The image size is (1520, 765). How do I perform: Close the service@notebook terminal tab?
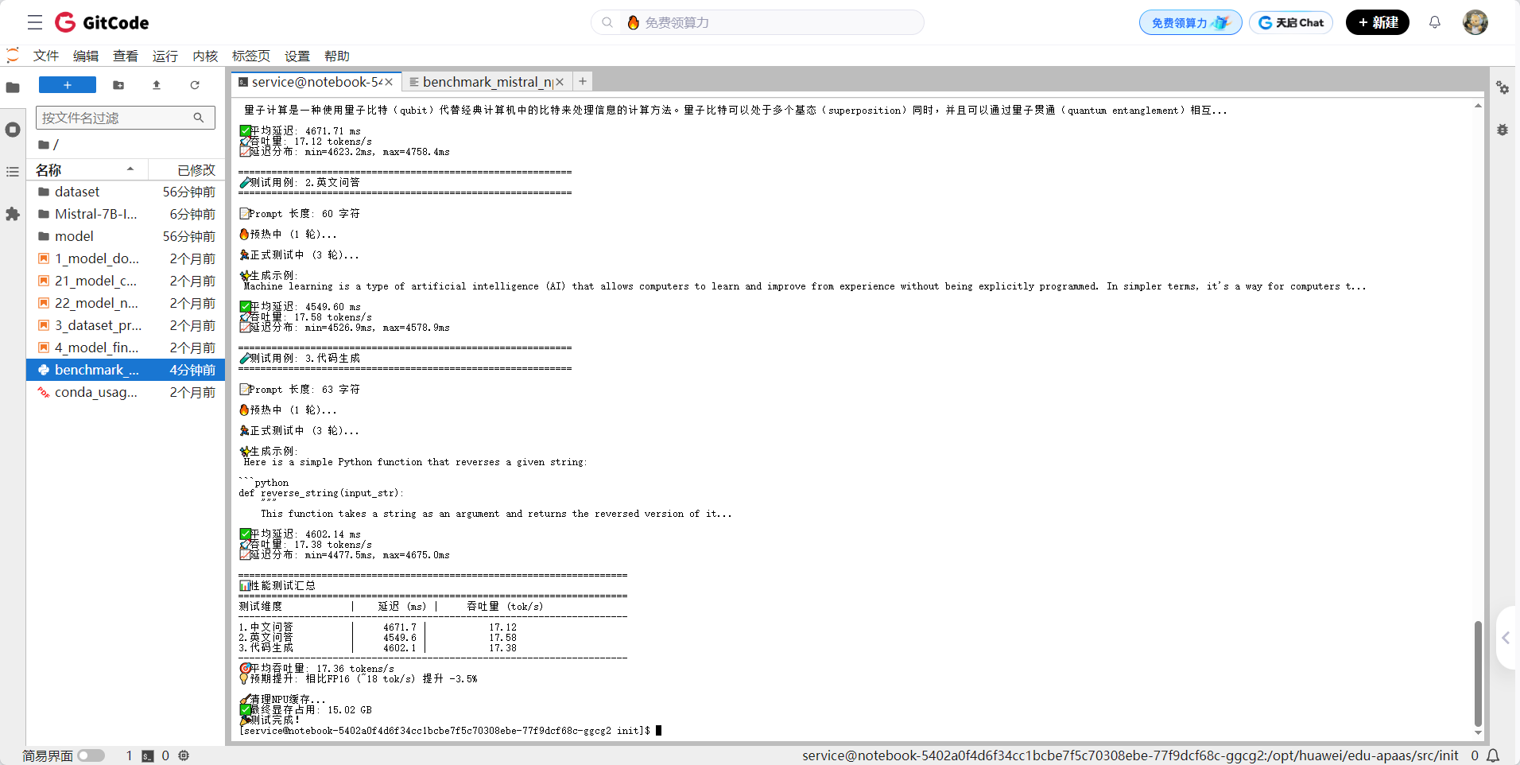389,82
